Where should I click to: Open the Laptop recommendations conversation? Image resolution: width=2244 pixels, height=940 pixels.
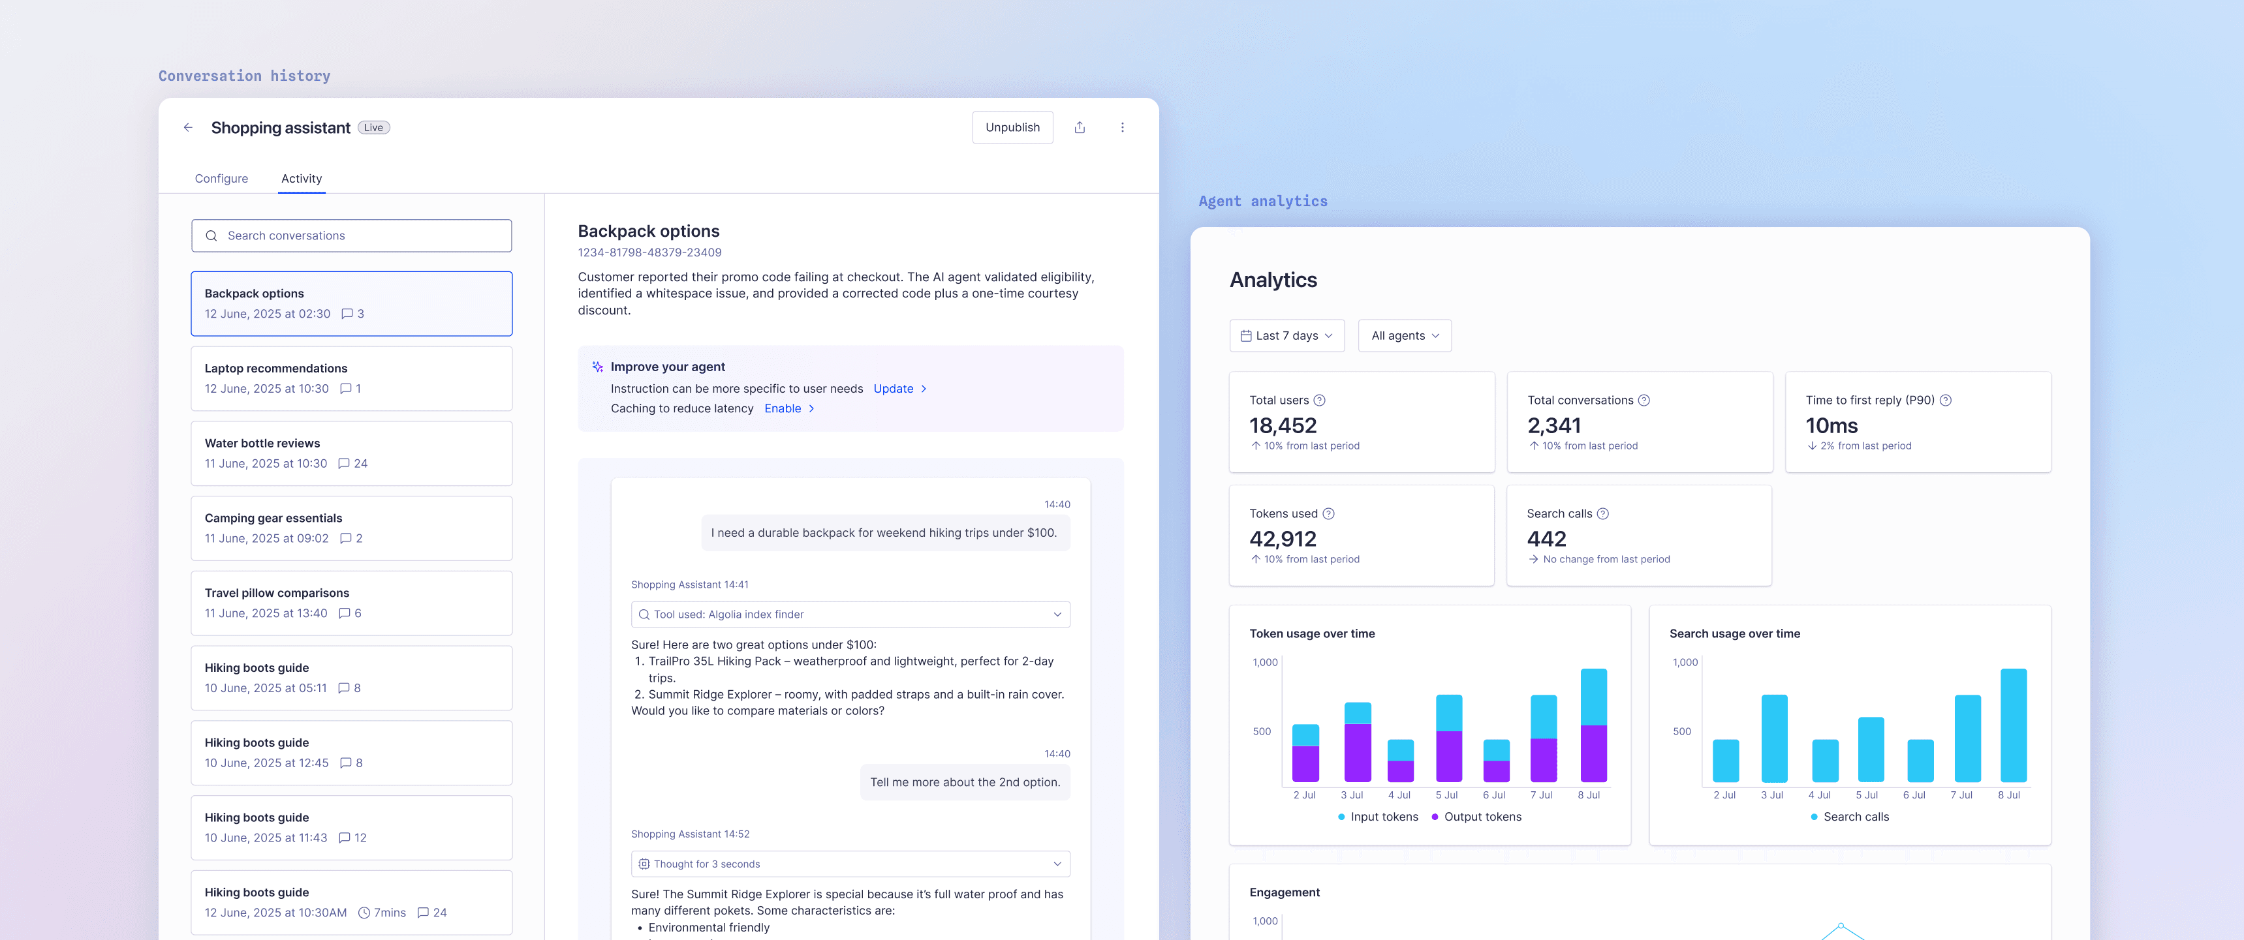(352, 378)
